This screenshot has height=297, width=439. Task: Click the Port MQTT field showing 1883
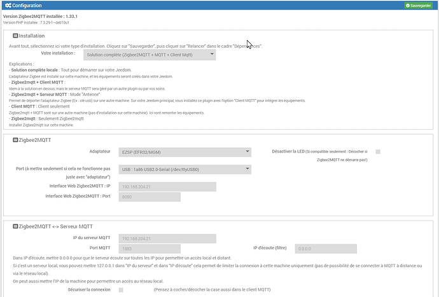tap(150, 249)
